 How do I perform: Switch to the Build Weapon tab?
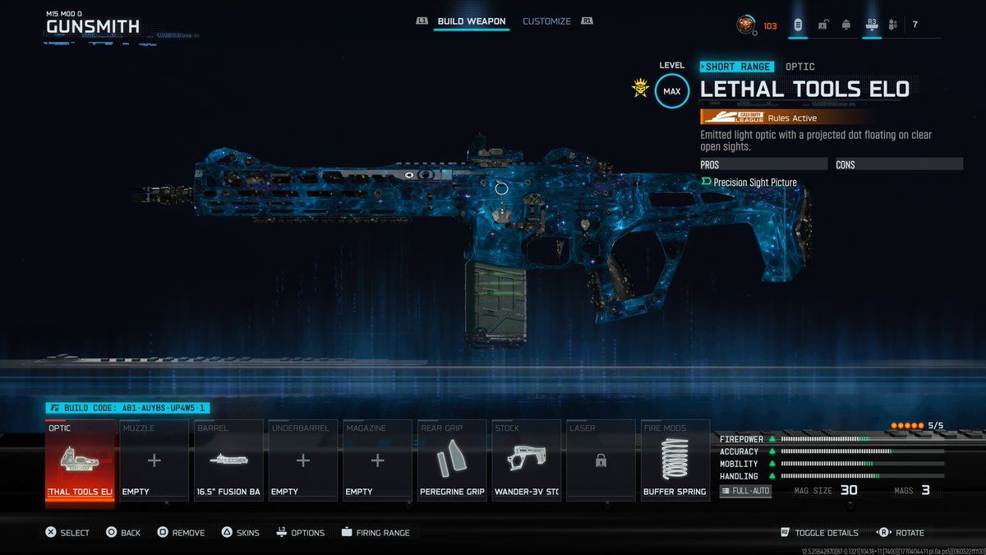coord(472,21)
